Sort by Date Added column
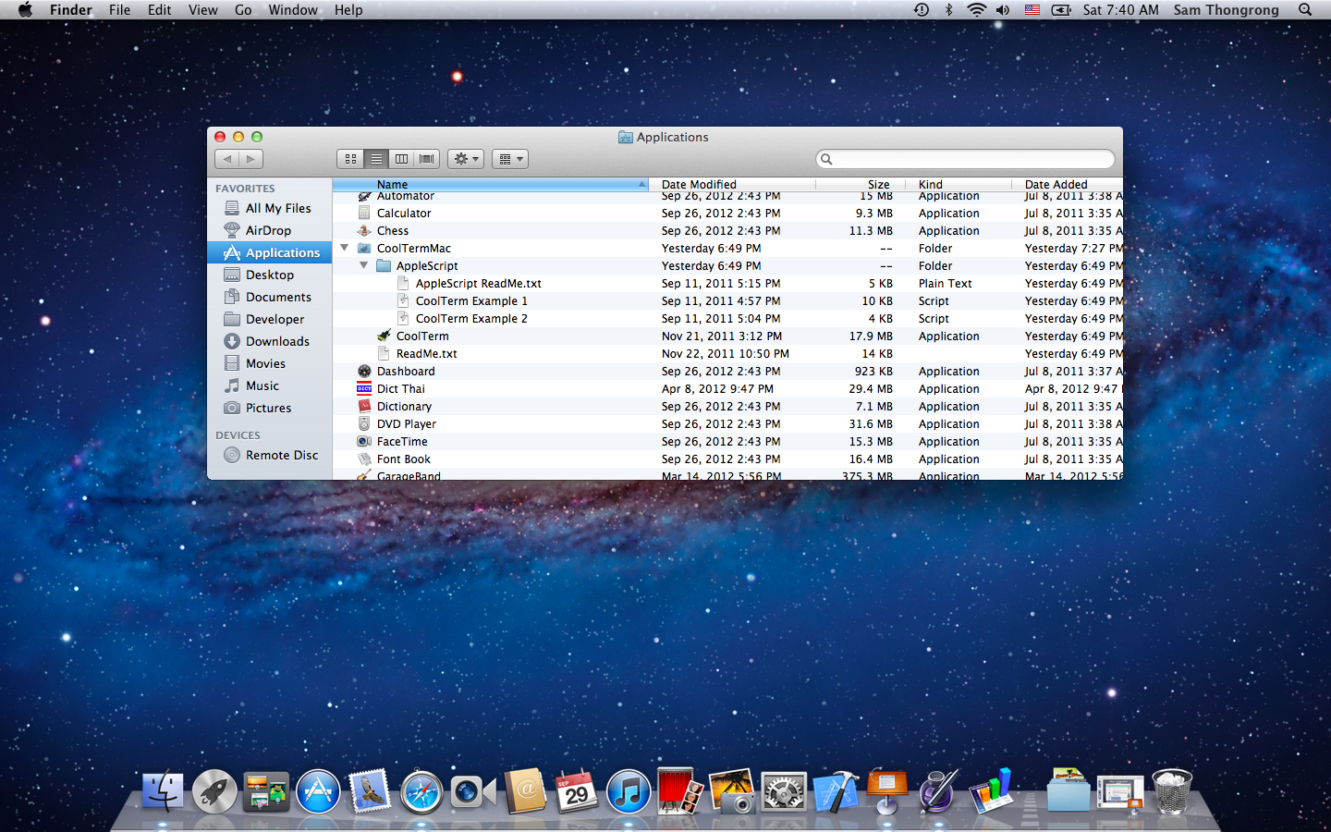 pyautogui.click(x=1068, y=184)
